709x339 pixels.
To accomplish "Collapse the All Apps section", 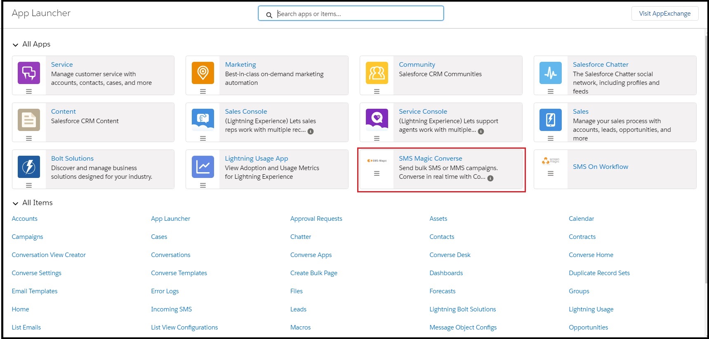I will 15,44.
